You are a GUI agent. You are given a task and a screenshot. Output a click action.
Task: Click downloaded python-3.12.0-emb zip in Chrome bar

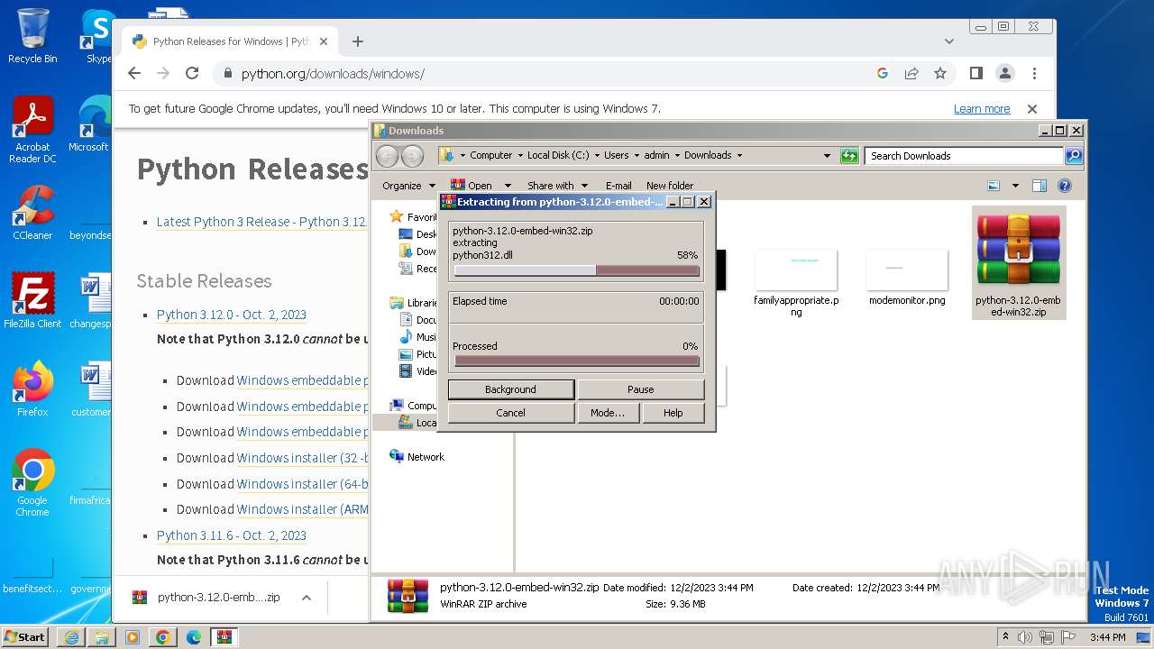[x=207, y=598]
